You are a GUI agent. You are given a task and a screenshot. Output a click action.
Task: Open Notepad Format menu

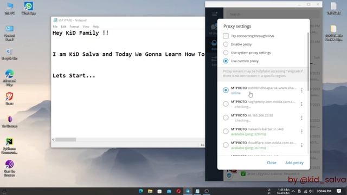tap(74, 27)
